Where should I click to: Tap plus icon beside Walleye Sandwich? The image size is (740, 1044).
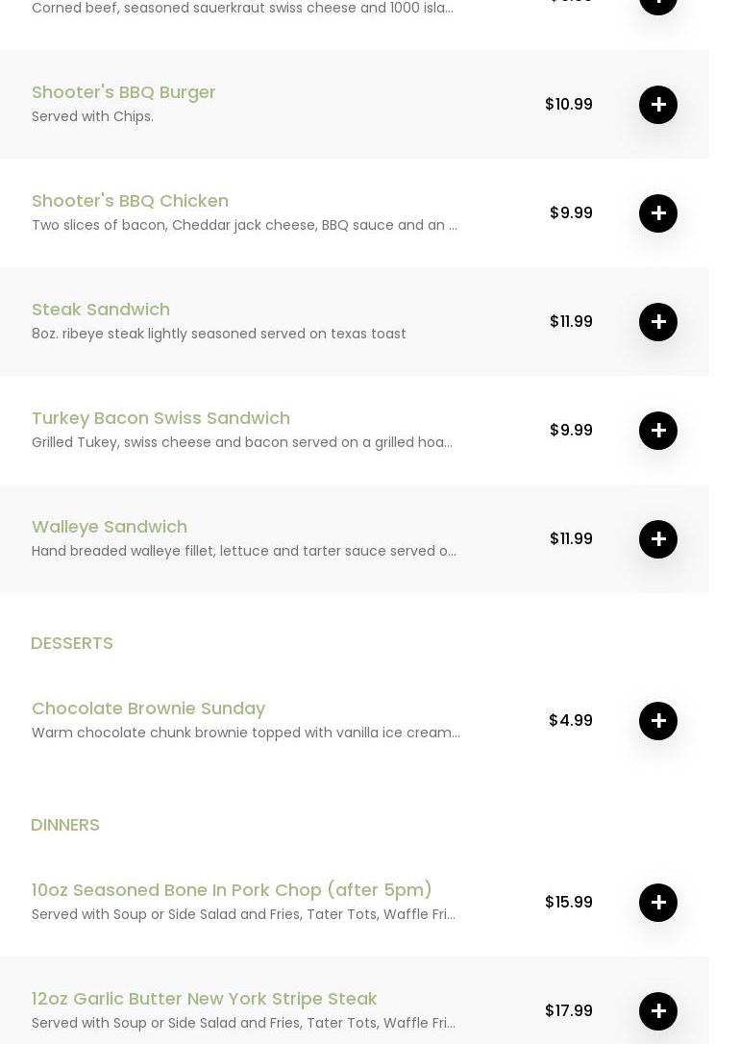(x=657, y=538)
